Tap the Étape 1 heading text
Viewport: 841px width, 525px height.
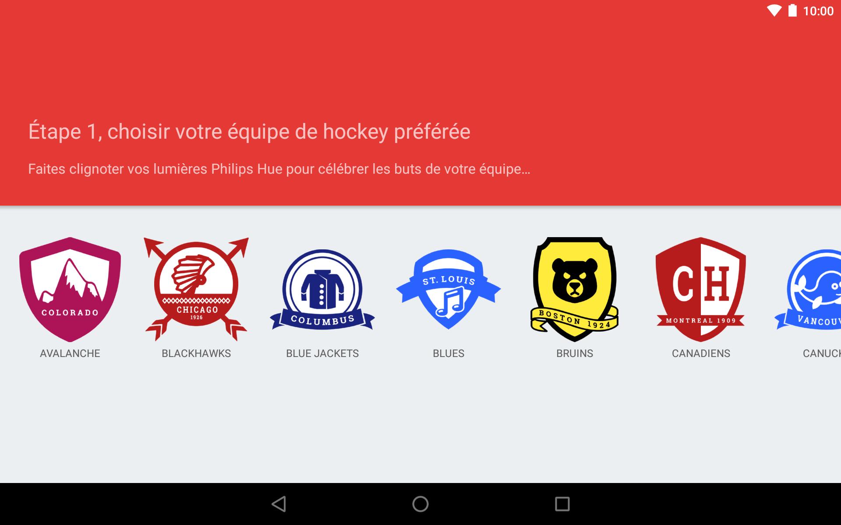(x=249, y=132)
